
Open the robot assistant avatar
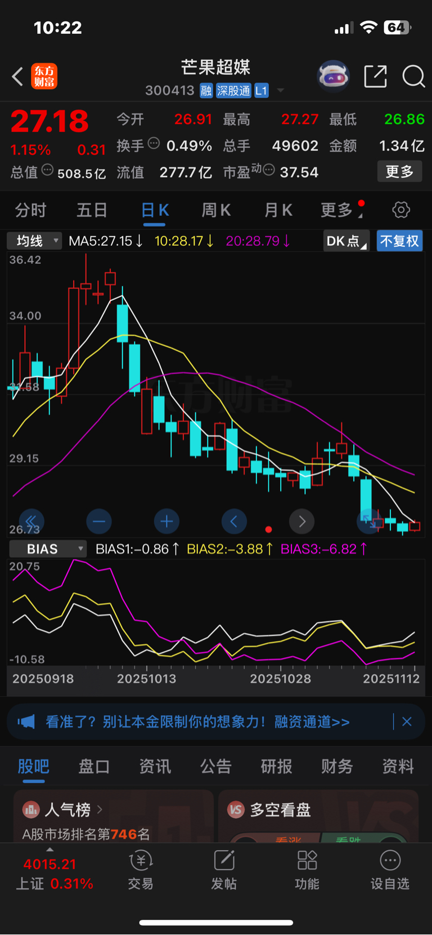click(334, 76)
